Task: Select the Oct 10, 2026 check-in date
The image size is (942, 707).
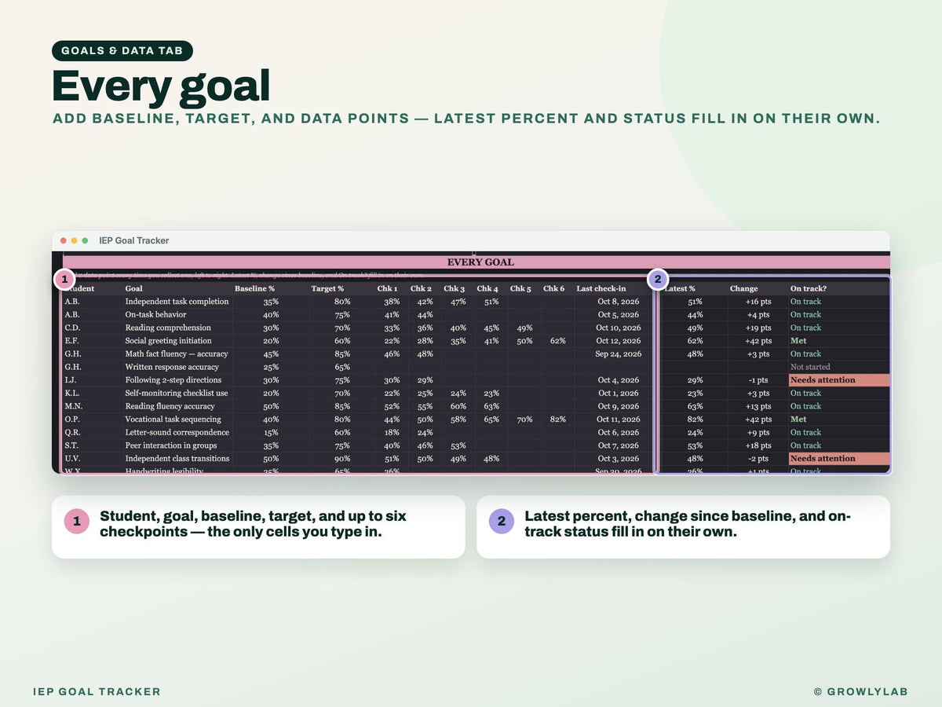Action: [618, 328]
